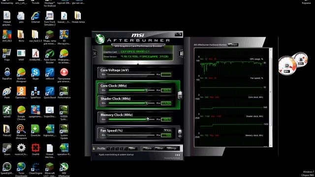Select the RapidFire padlock desktop icon
Screen dimensions: 315x177
7,74
